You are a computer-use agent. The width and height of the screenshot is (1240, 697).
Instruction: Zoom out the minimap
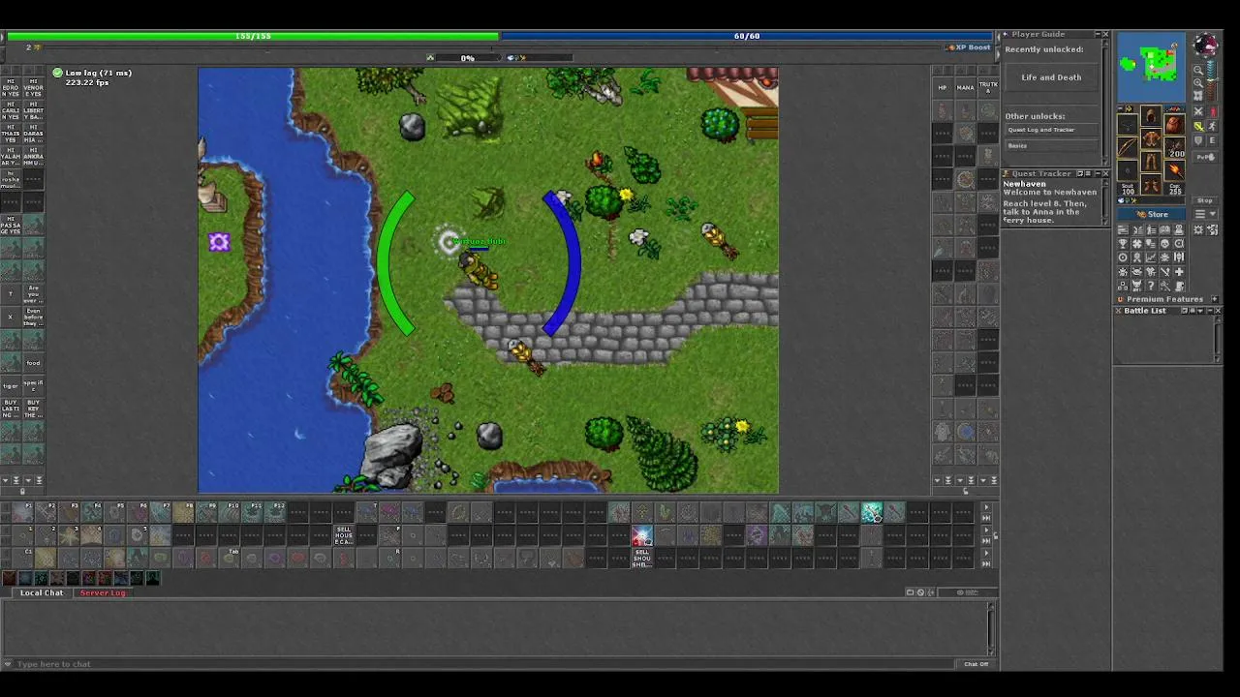click(1198, 70)
